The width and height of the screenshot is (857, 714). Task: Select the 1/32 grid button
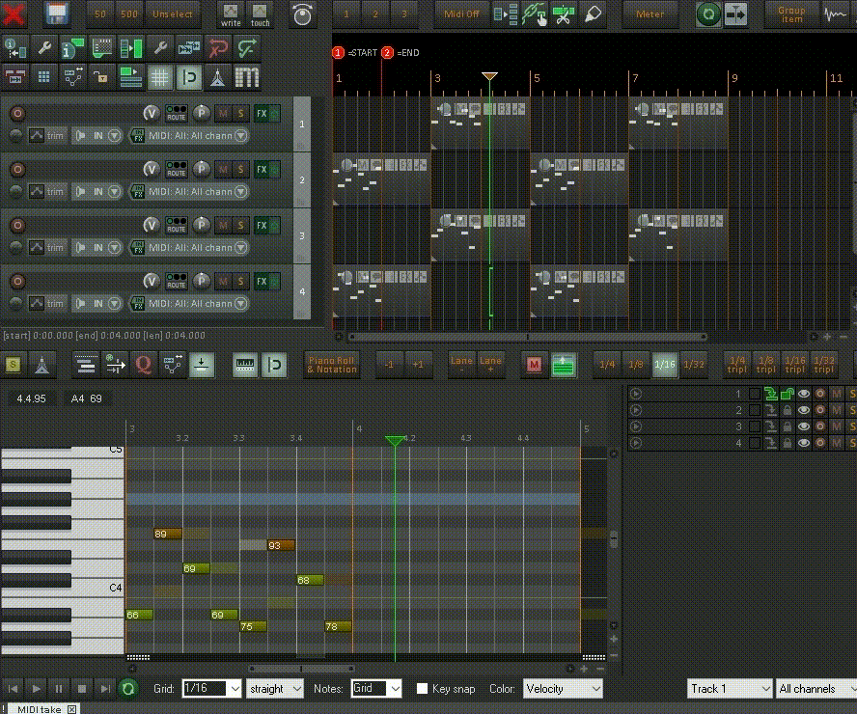coord(693,365)
